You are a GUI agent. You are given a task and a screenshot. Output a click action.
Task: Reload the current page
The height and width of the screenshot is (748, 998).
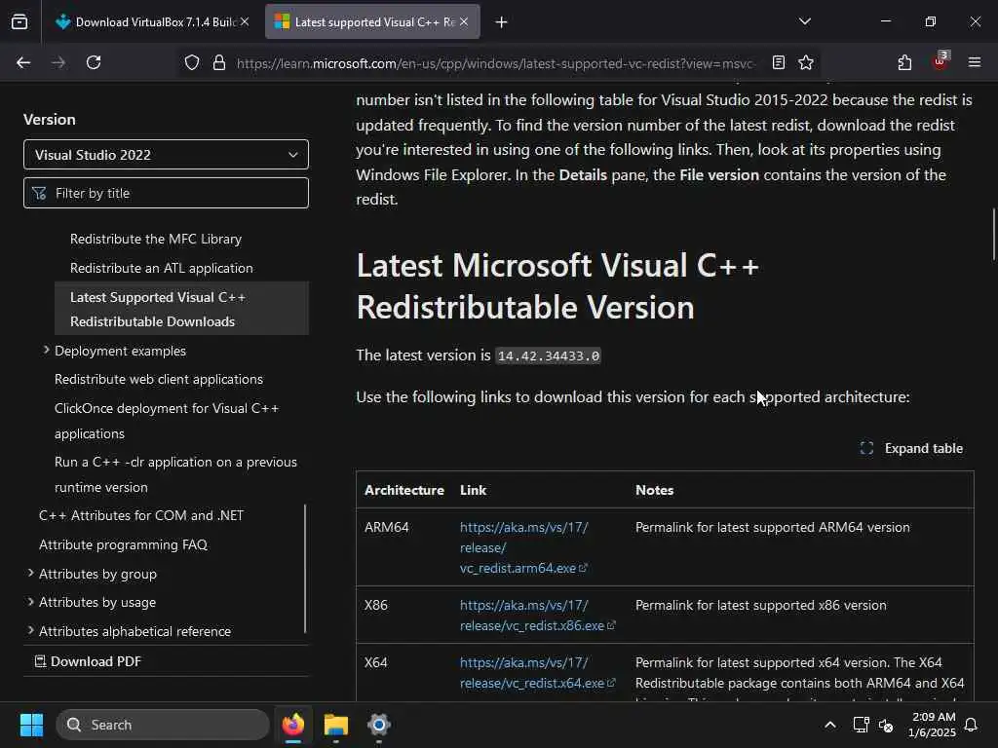coord(94,63)
